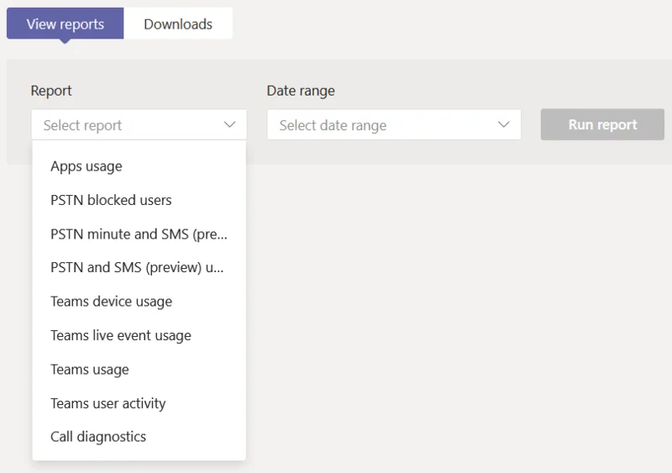Choose the Call diagnostics report
Screen dimensions: 672x473
click(x=139, y=437)
